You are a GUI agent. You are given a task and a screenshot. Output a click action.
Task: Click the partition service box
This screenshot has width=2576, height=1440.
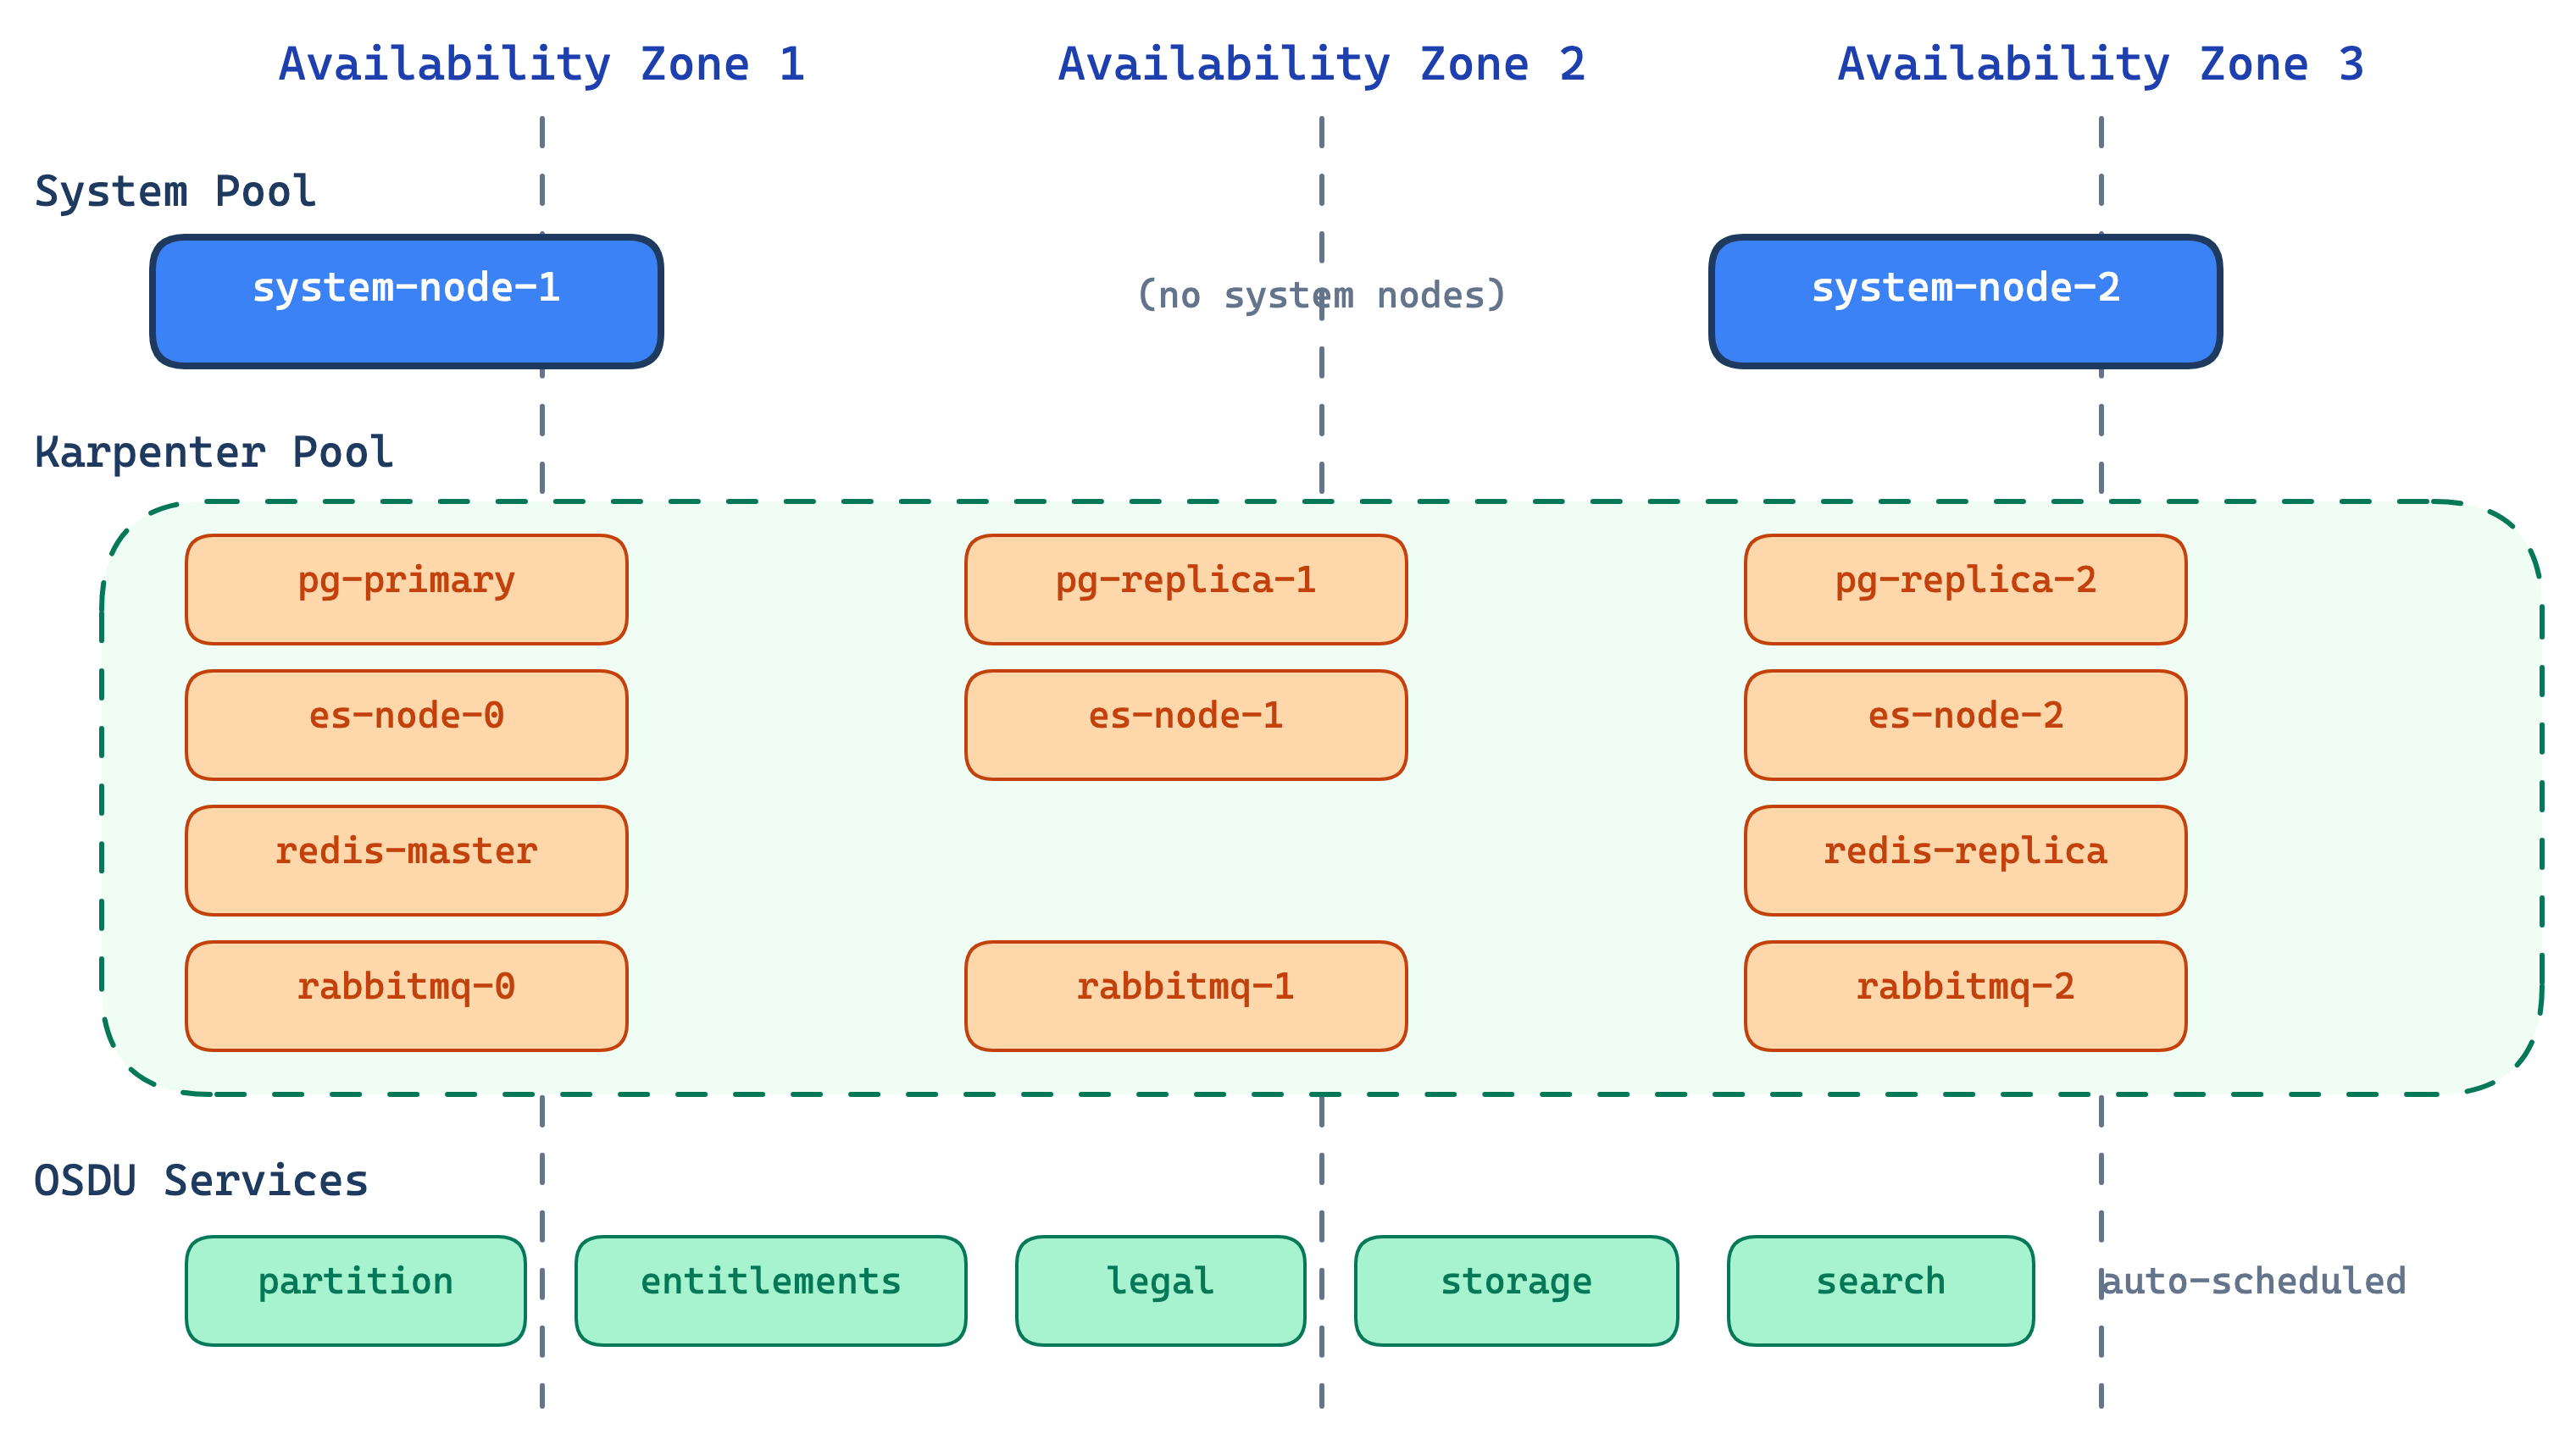pyautogui.click(x=355, y=1288)
